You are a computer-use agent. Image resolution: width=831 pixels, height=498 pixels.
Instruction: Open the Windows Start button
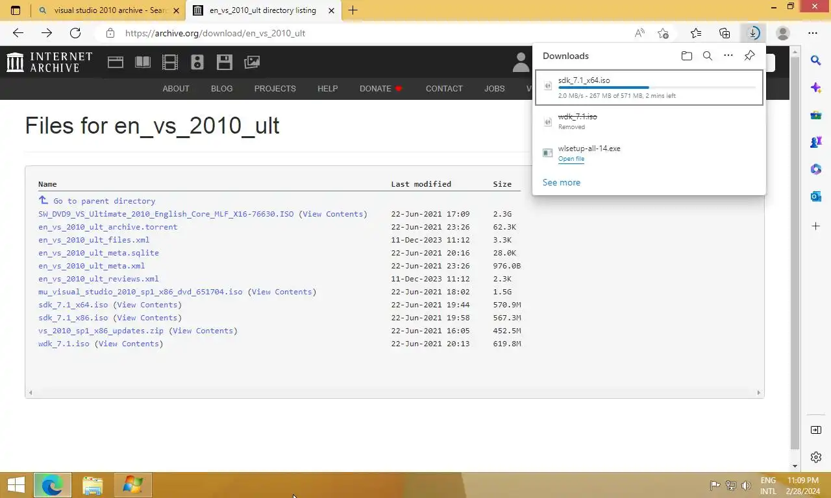tap(16, 485)
